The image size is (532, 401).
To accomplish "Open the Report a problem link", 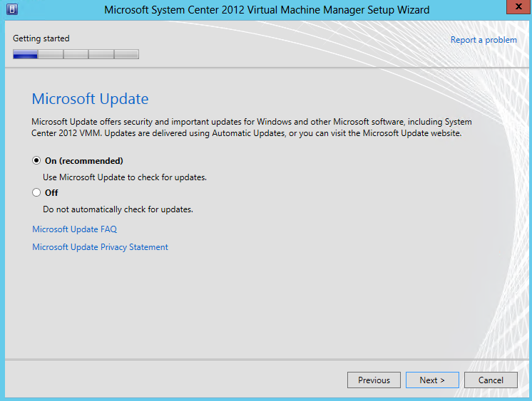I will click(484, 40).
